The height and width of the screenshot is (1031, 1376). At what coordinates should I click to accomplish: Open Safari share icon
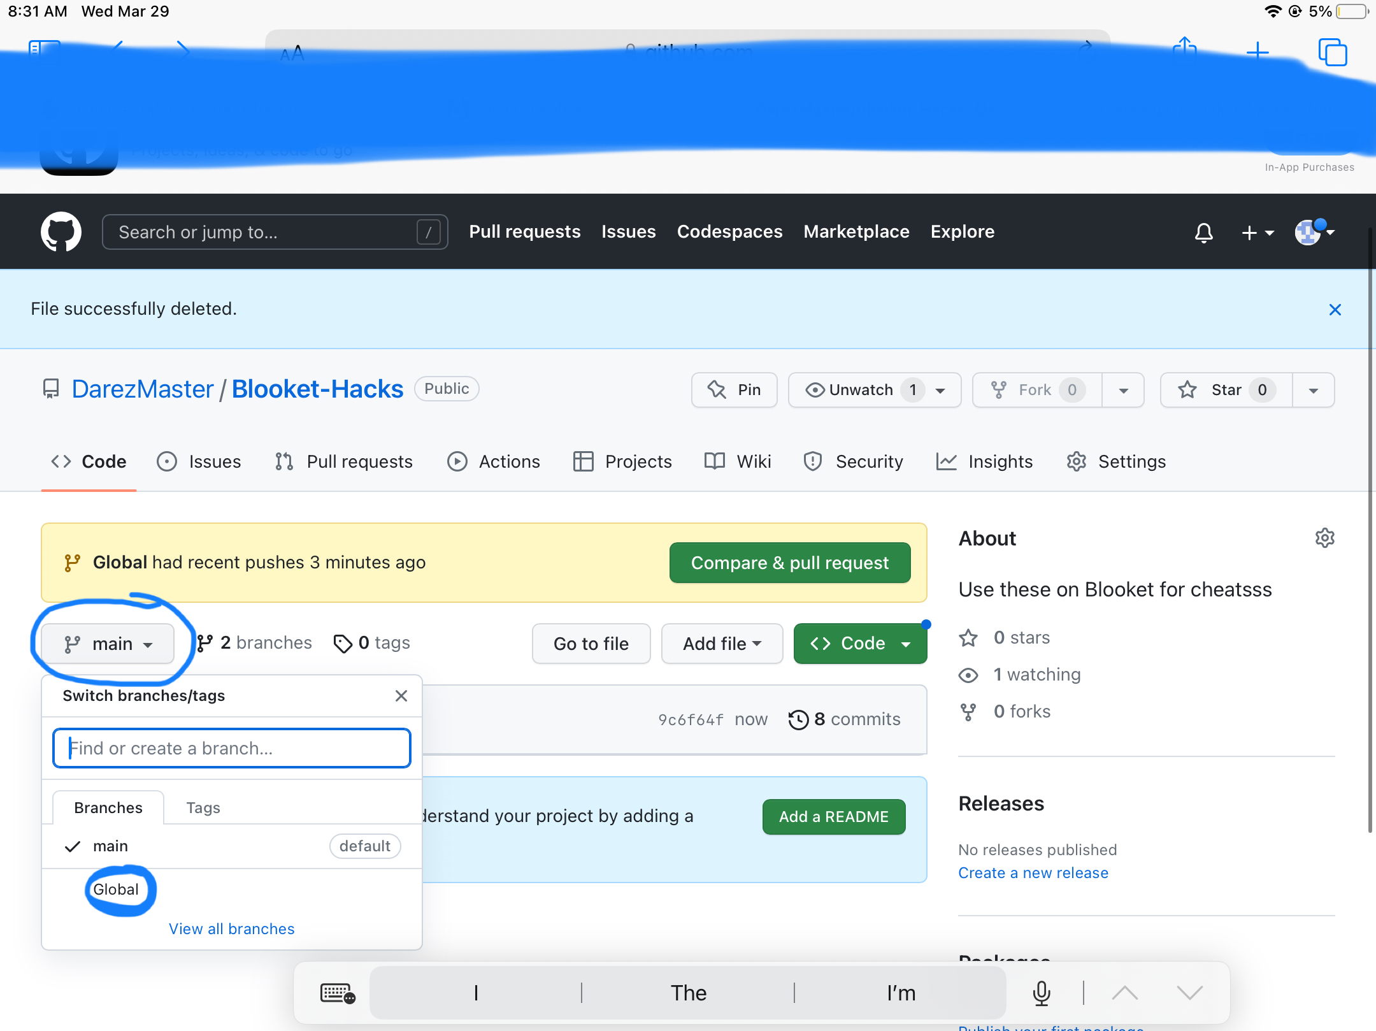1185,48
